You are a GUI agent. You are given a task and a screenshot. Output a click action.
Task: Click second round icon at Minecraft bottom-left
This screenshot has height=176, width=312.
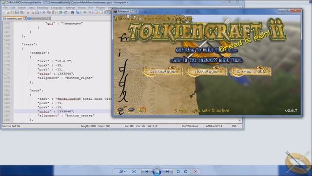[131, 110]
